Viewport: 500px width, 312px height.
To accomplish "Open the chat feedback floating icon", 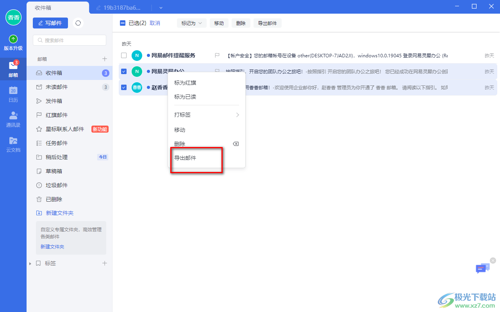I will click(482, 268).
